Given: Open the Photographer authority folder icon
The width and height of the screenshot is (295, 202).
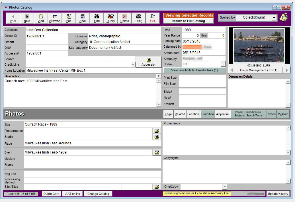Looking at the screenshot, I should pyautogui.click(x=157, y=131).
